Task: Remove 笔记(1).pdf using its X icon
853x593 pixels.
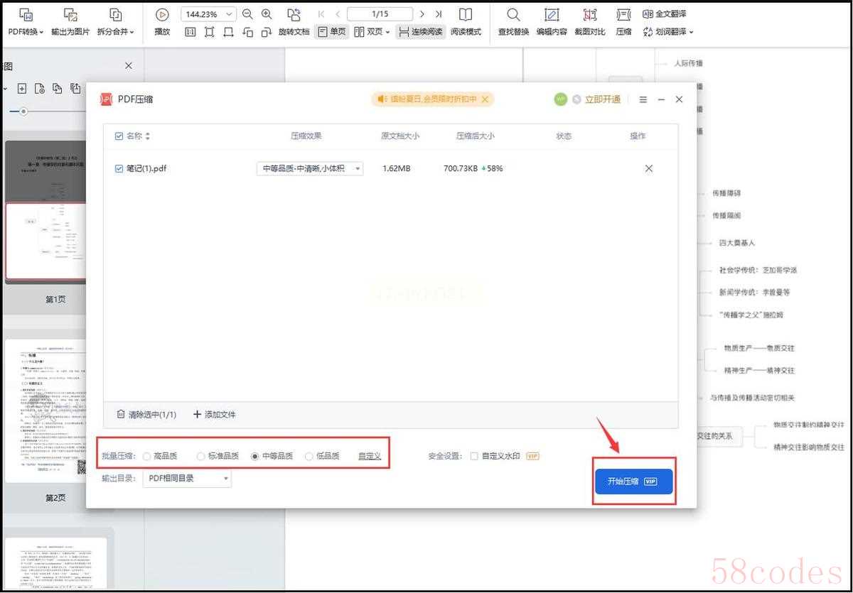Action: pos(648,169)
